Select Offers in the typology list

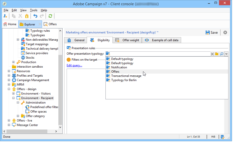167,72
